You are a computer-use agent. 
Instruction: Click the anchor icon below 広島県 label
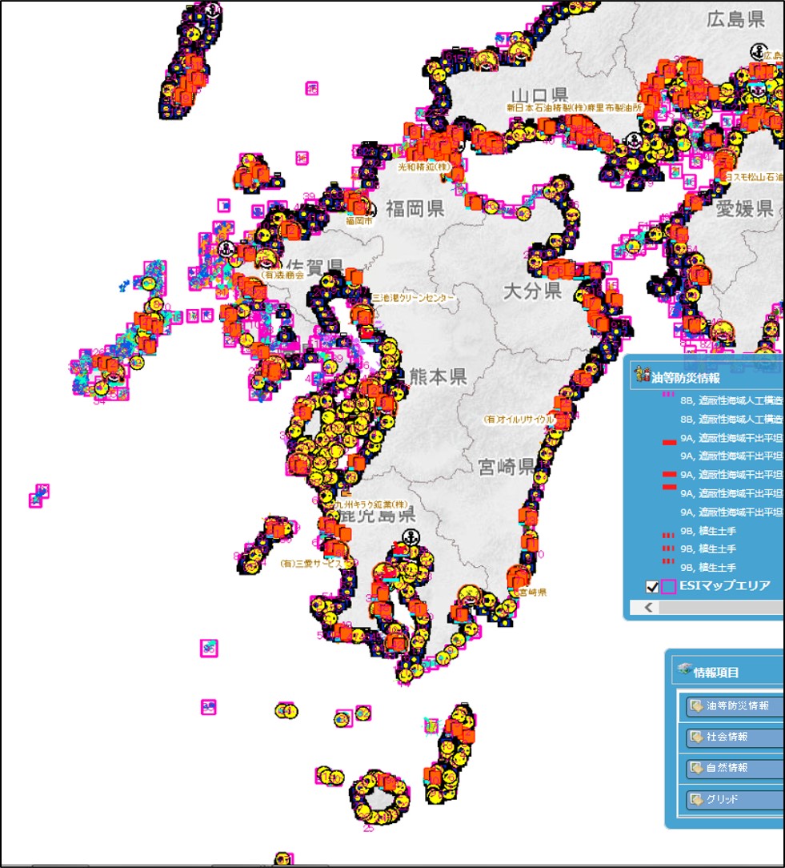tap(757, 52)
